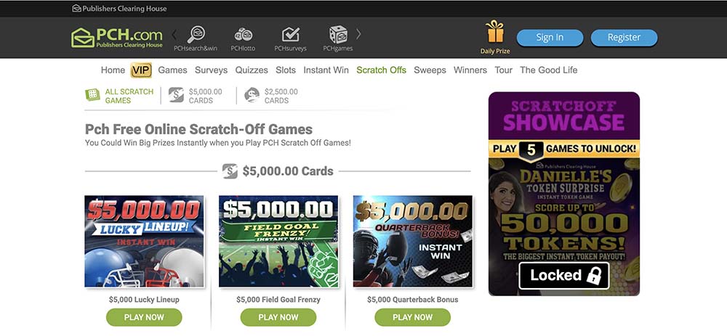Click the Locked Scratchoff Showcase banner
Image resolution: width=727 pixels, height=336 pixels.
564,194
